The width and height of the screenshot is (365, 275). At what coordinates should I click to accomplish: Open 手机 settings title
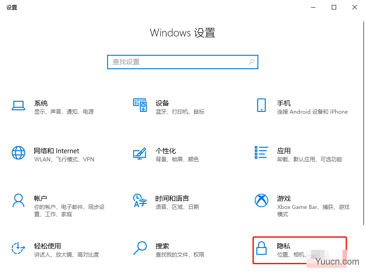click(284, 103)
